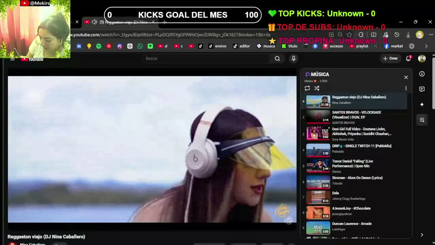Close the MÚSICA playlist panel
Screen dimensions: 435x245
point(406,77)
